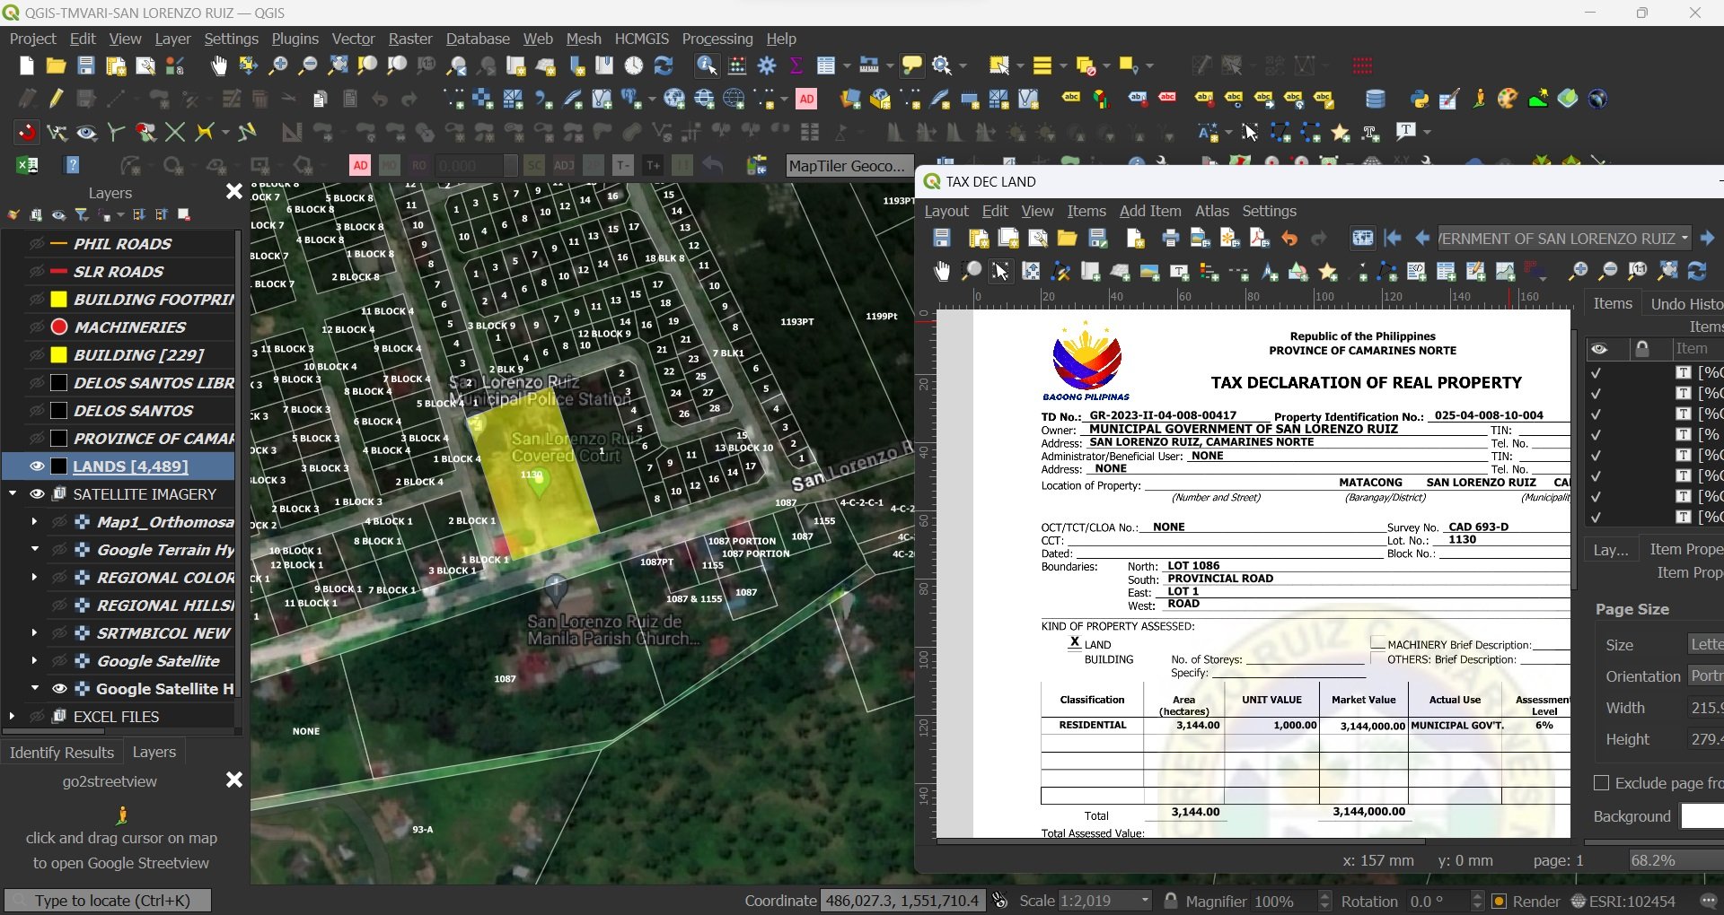The width and height of the screenshot is (1724, 915).
Task: Open the Processing Toolbox gear icon
Action: tap(767, 65)
